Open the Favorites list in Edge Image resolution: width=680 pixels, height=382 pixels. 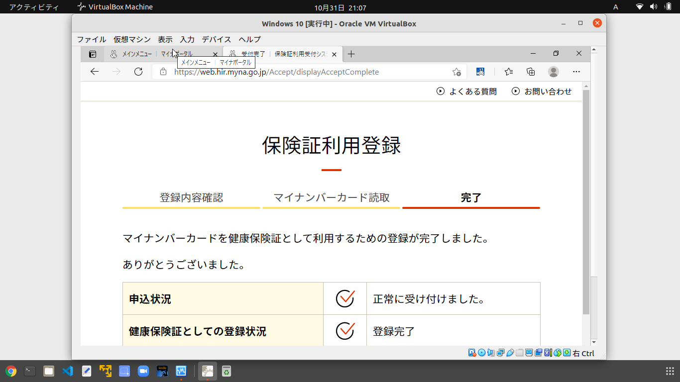(508, 72)
